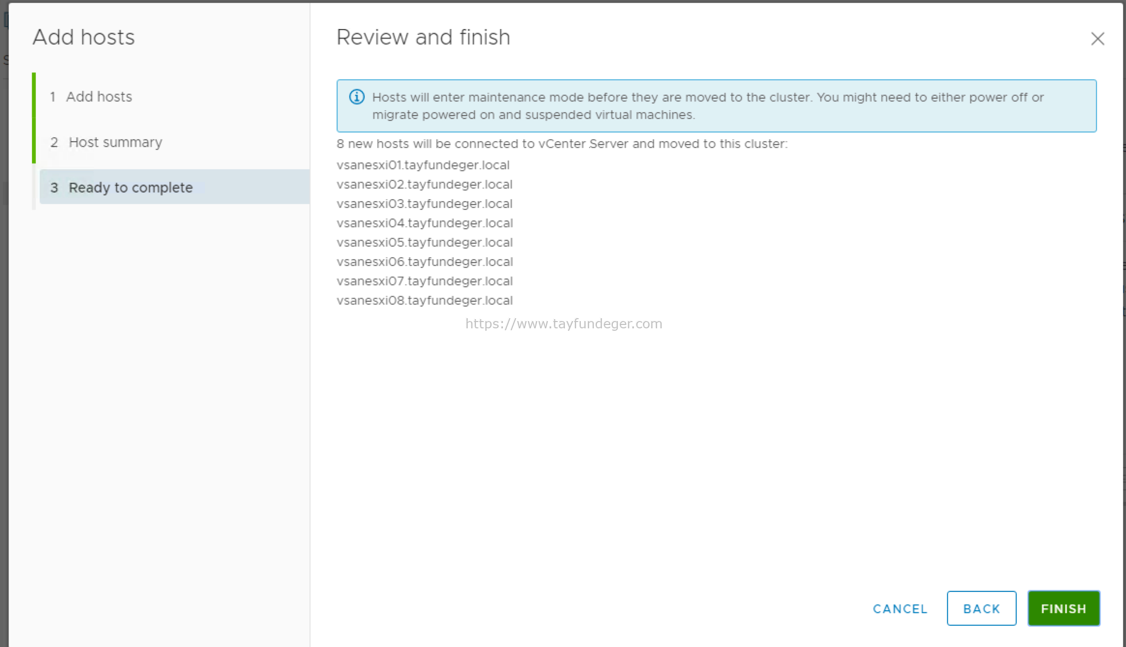
Task: Click the 'Add hosts' wizard title
Action: pyautogui.click(x=84, y=37)
